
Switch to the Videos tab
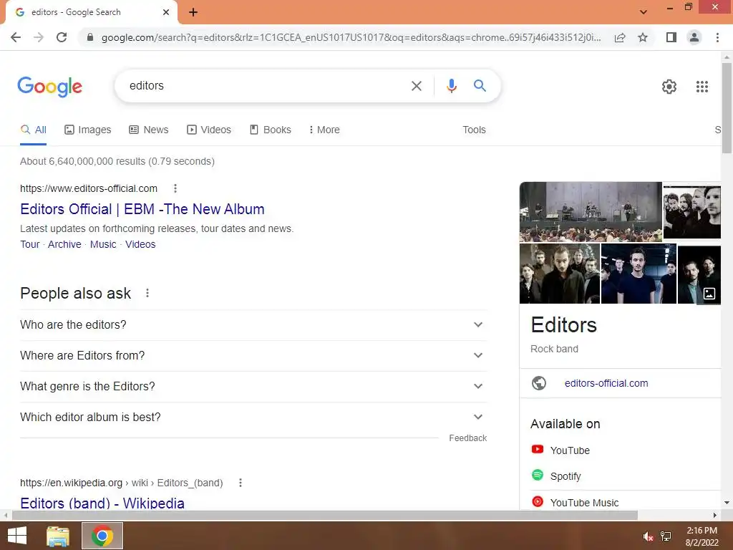pyautogui.click(x=209, y=130)
